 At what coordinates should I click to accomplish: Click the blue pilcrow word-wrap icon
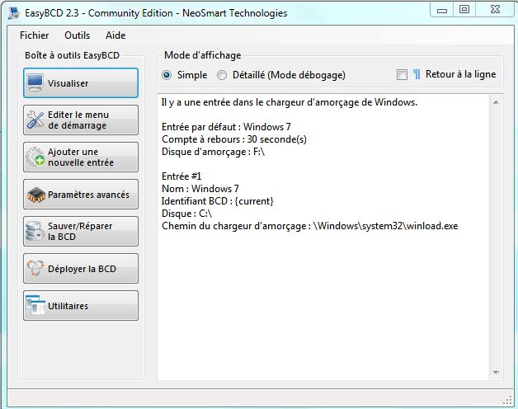[417, 75]
